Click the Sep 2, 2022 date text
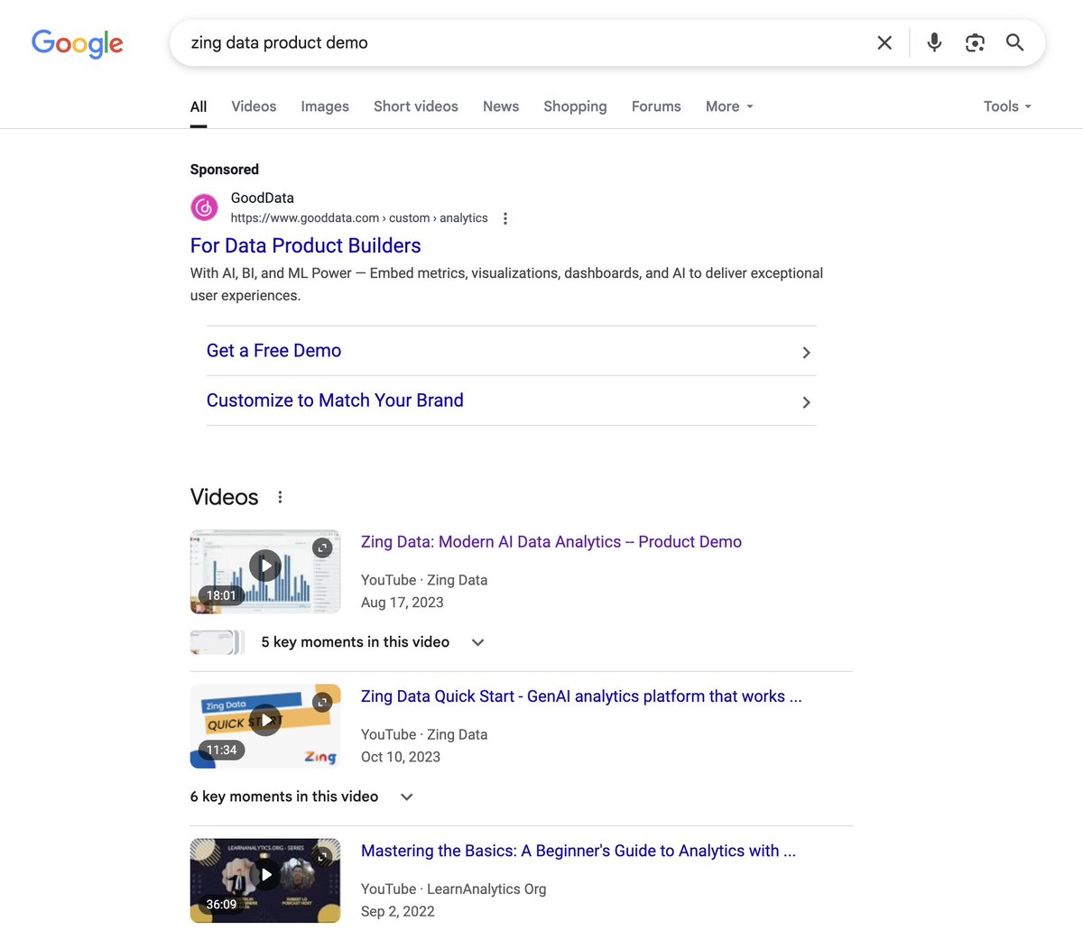Screen dimensions: 1083x930 (398, 911)
